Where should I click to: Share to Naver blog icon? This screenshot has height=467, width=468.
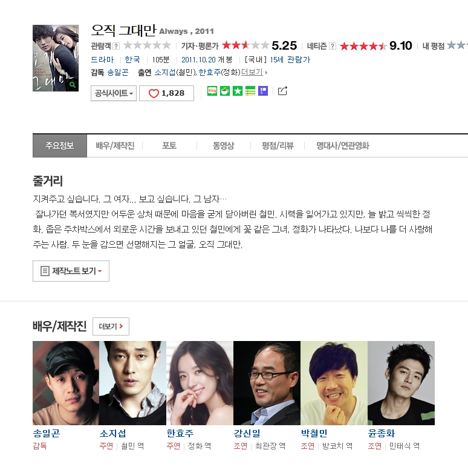click(x=212, y=91)
